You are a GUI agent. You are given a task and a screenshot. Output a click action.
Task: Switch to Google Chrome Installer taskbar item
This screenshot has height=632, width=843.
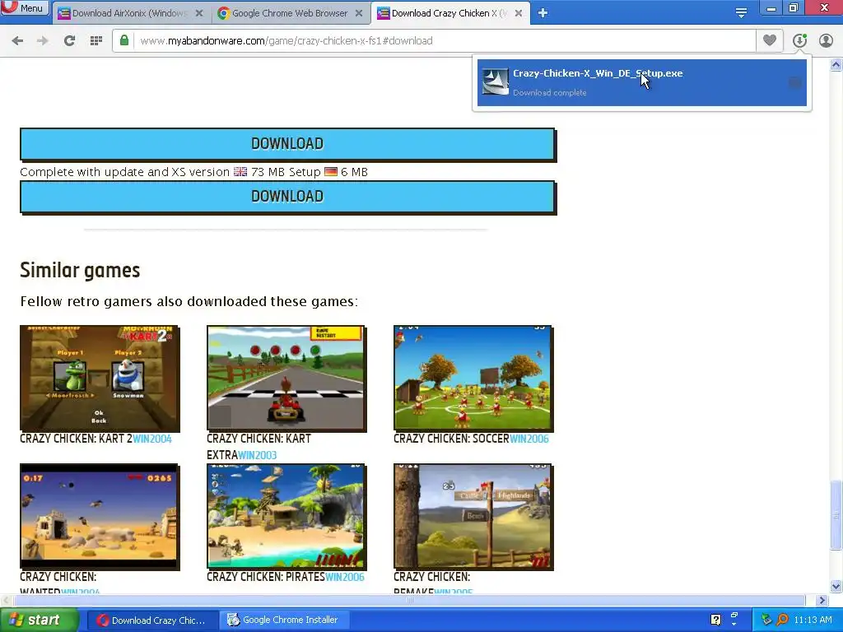tap(284, 620)
